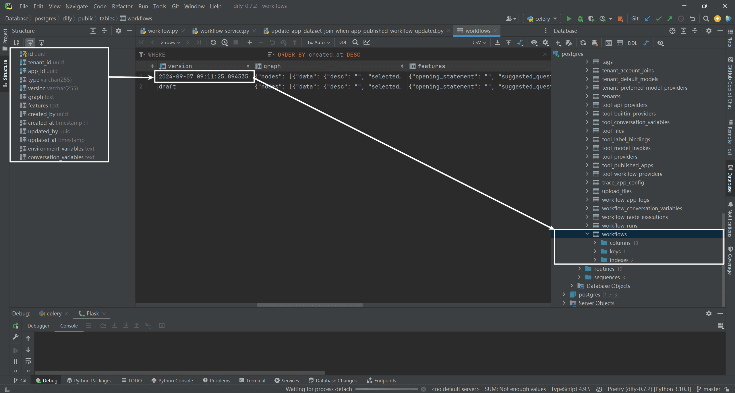Open the CSV data extractor dropdown
Image resolution: width=735 pixels, height=393 pixels.
click(x=479, y=43)
